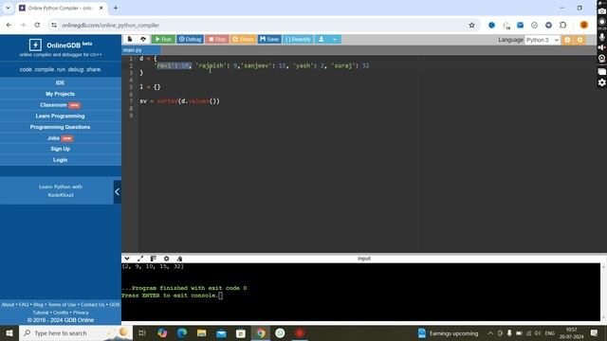The width and height of the screenshot is (607, 341).
Task: Download the code with the download icon
Action: click(322, 40)
